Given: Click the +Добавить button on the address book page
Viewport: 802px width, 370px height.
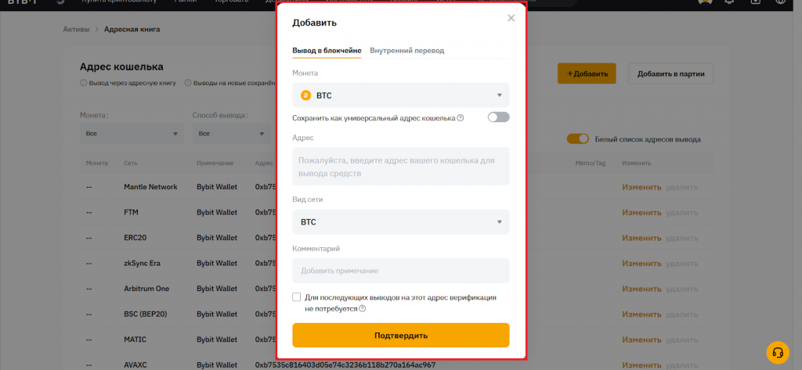Looking at the screenshot, I should point(587,74).
